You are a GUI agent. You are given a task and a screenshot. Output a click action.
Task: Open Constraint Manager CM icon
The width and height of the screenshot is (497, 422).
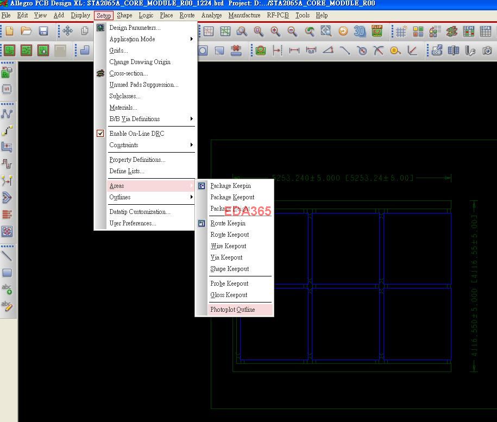click(x=468, y=32)
